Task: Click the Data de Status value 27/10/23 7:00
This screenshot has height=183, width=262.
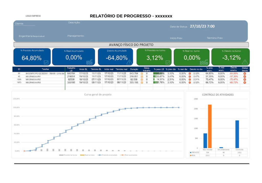Action: click(x=202, y=26)
